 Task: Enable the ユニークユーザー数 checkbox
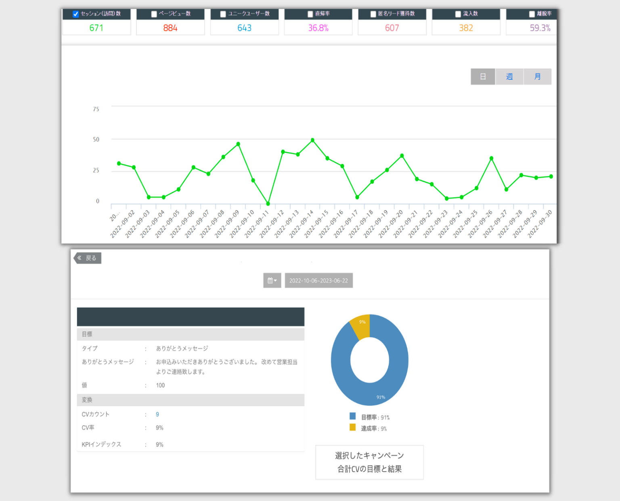pyautogui.click(x=223, y=14)
